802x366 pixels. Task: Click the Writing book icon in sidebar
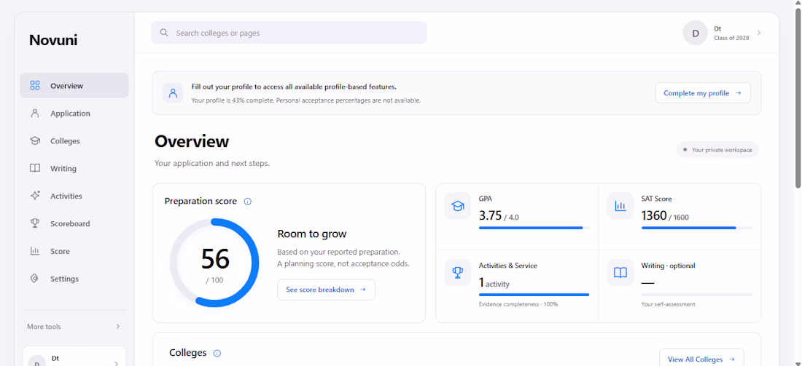pos(35,169)
